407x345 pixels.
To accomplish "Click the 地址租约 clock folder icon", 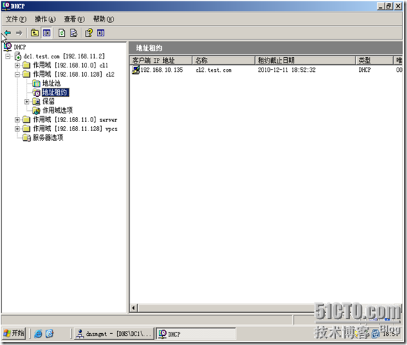I will [x=36, y=93].
